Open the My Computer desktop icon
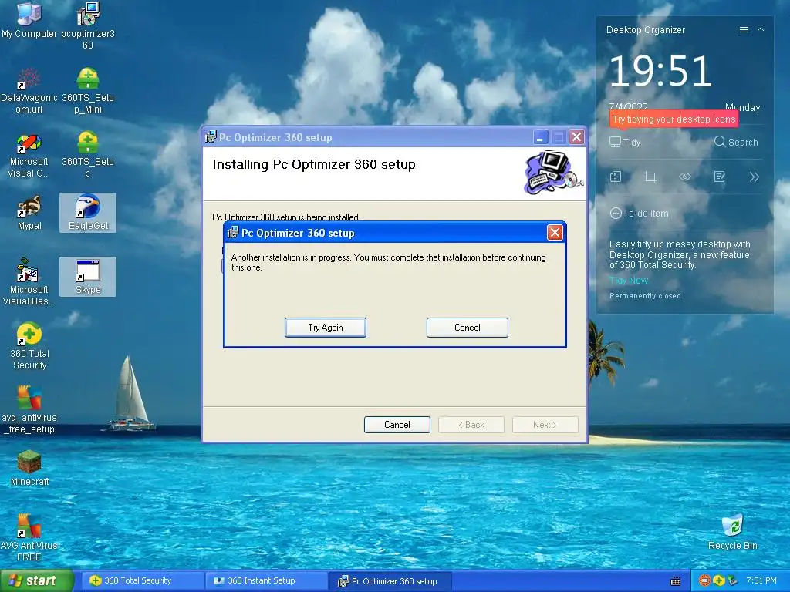Screen dimensions: 790x592 point(29,20)
